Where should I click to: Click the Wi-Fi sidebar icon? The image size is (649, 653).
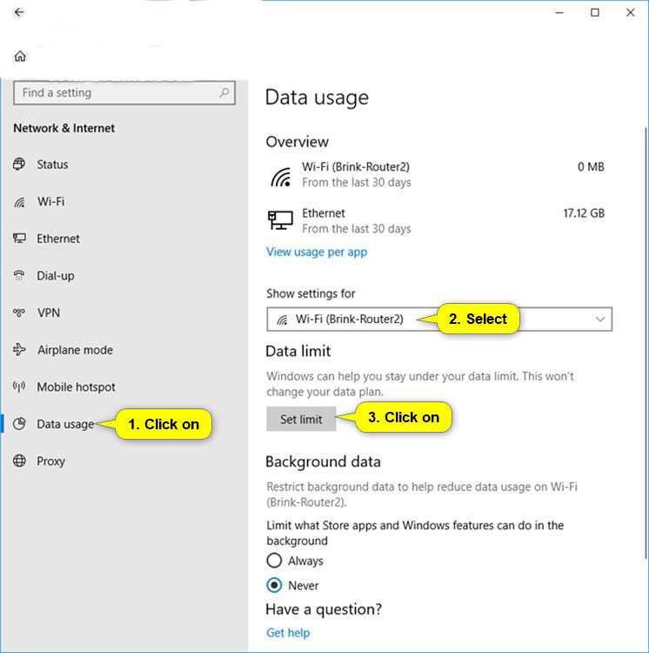tap(20, 202)
